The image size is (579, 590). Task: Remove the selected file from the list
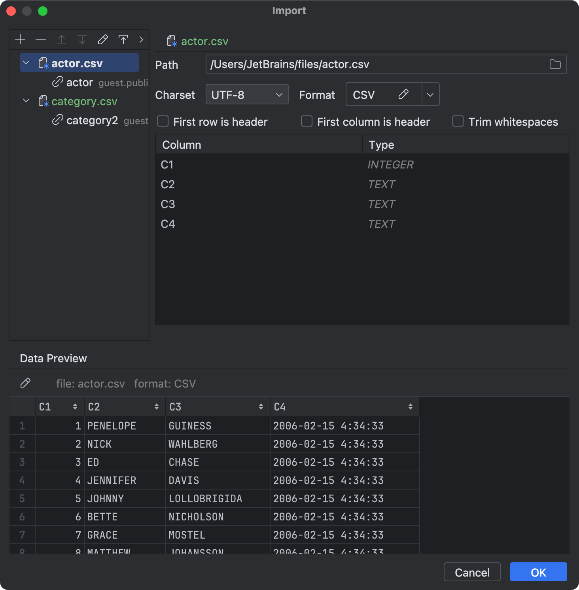(x=41, y=39)
